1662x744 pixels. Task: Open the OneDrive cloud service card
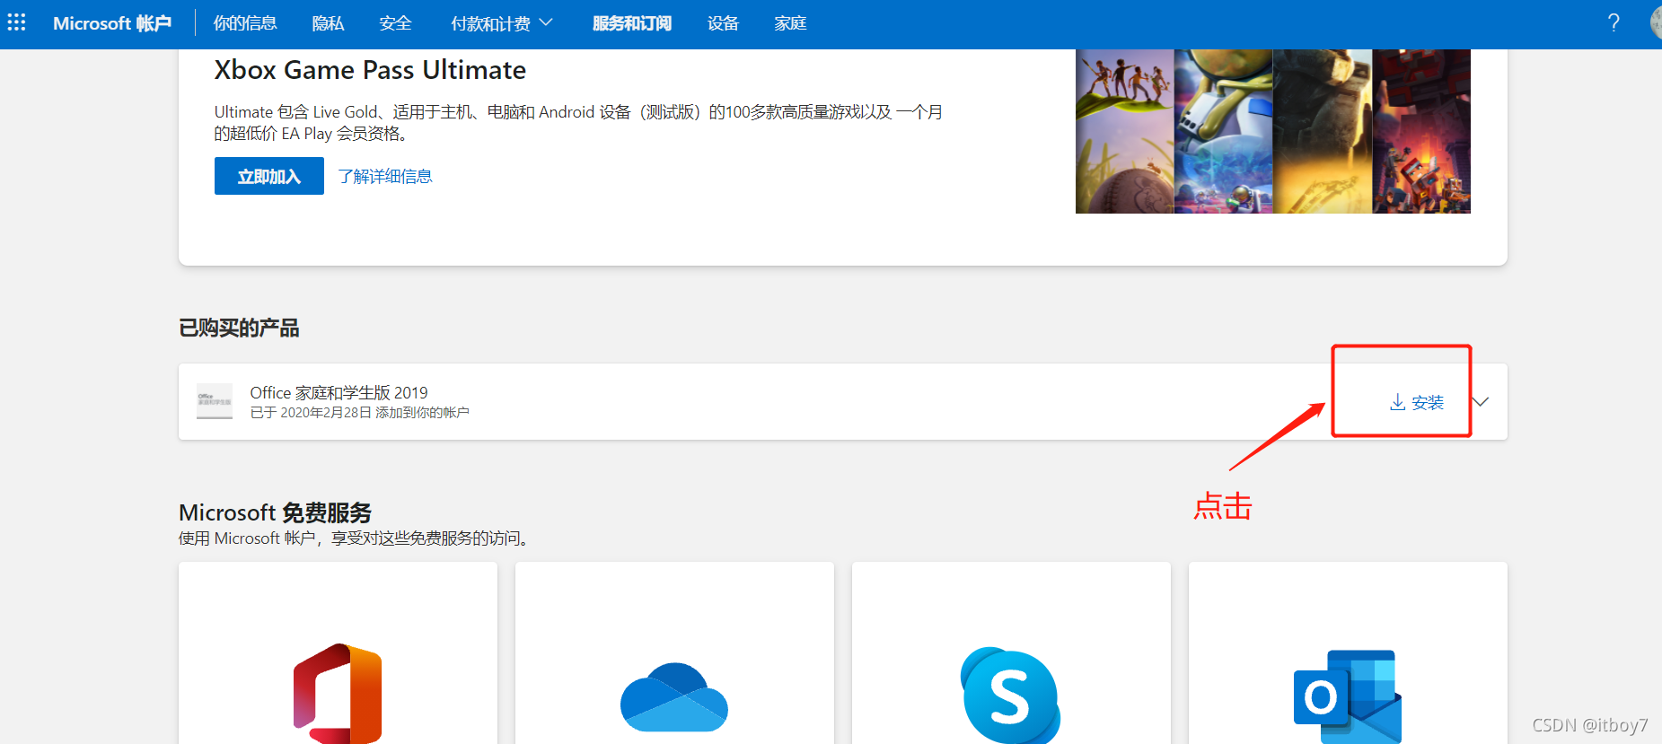click(x=674, y=652)
